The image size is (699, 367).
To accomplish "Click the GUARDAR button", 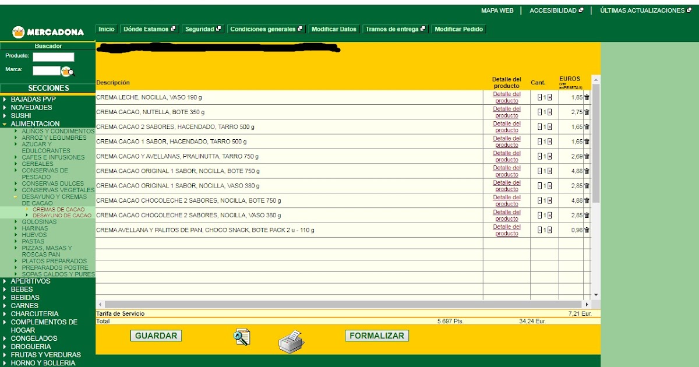I will [x=156, y=336].
